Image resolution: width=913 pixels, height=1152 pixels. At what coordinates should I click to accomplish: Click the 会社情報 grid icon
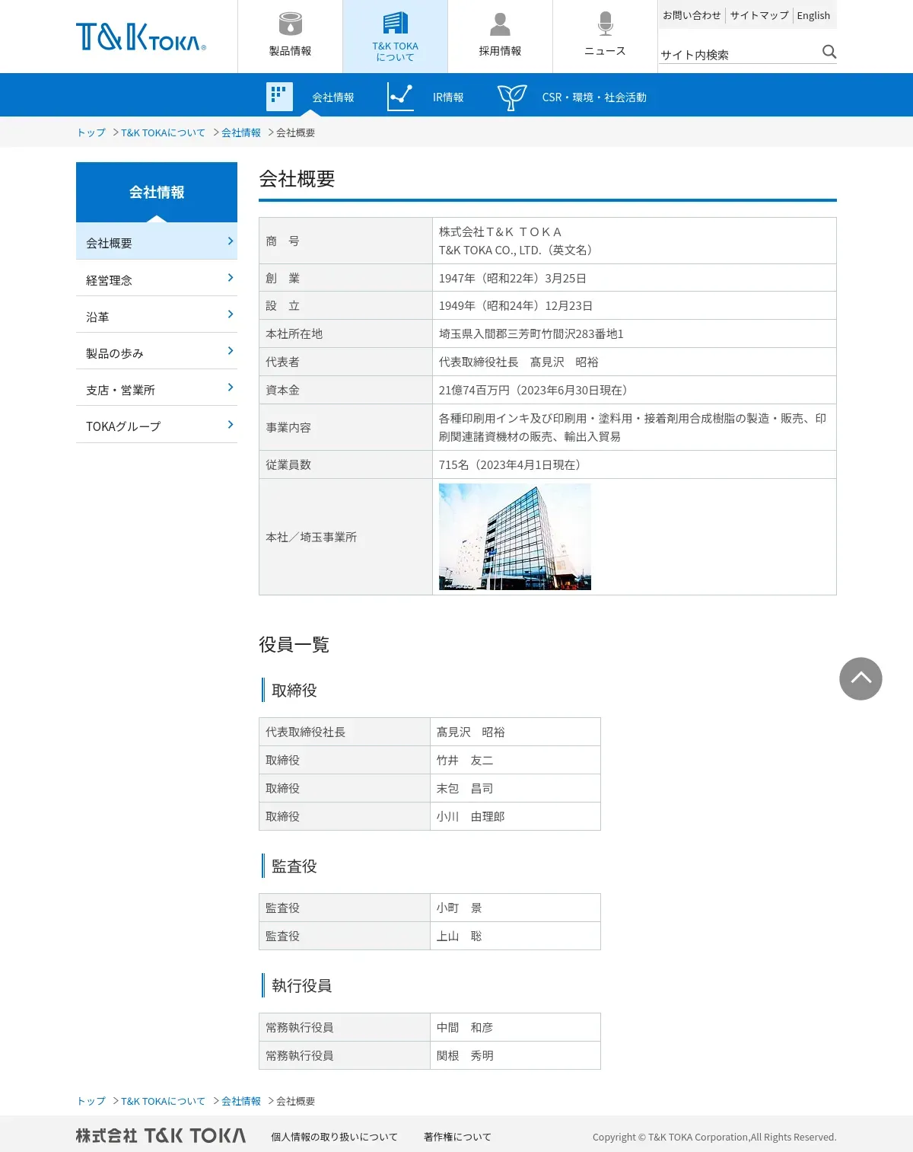point(279,97)
